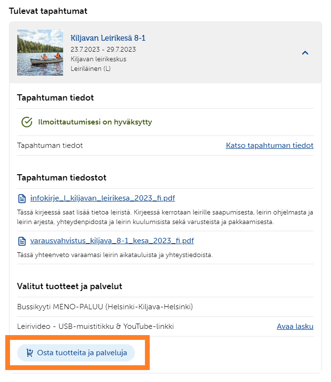The height and width of the screenshot is (382, 331).
Task: Click document icon beside varausvahvistus PDF
Action: pos(22,241)
